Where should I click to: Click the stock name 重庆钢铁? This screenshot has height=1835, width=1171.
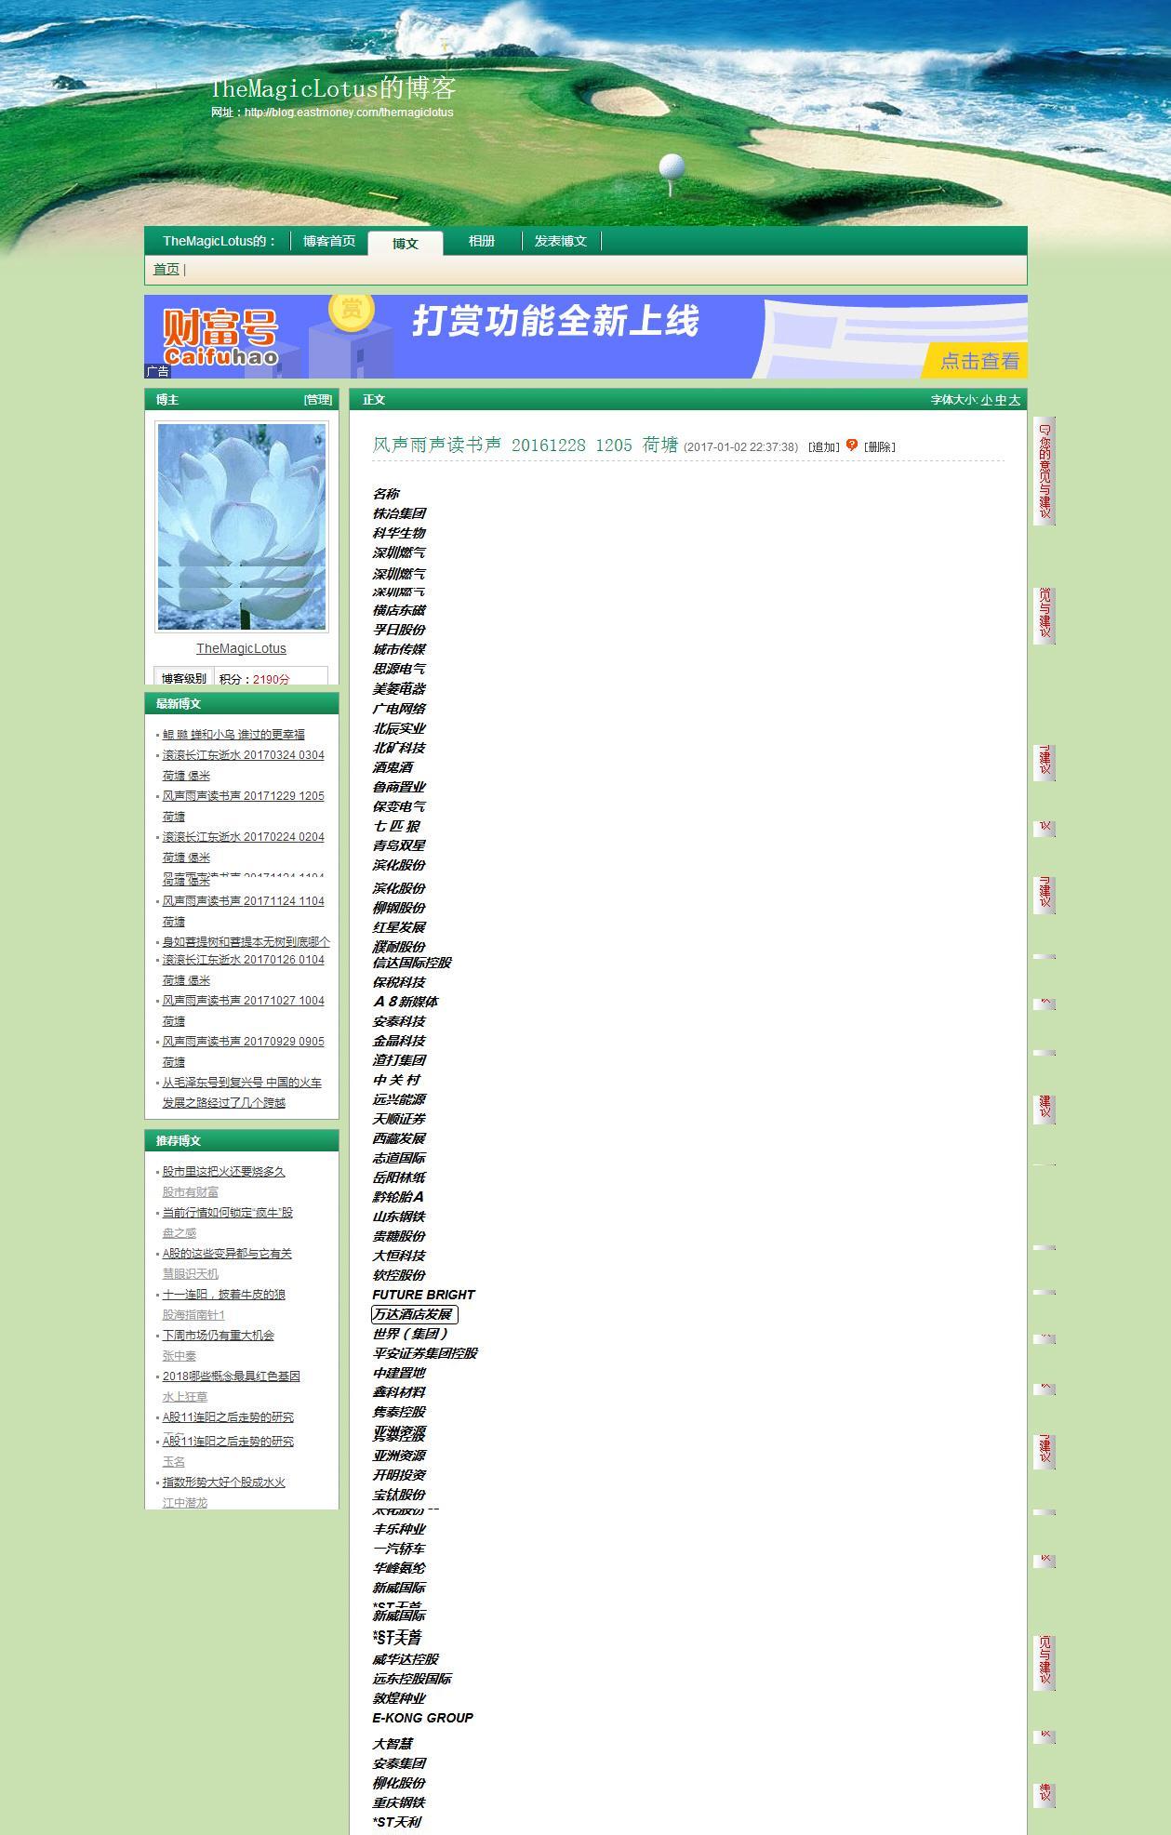pos(399,1802)
